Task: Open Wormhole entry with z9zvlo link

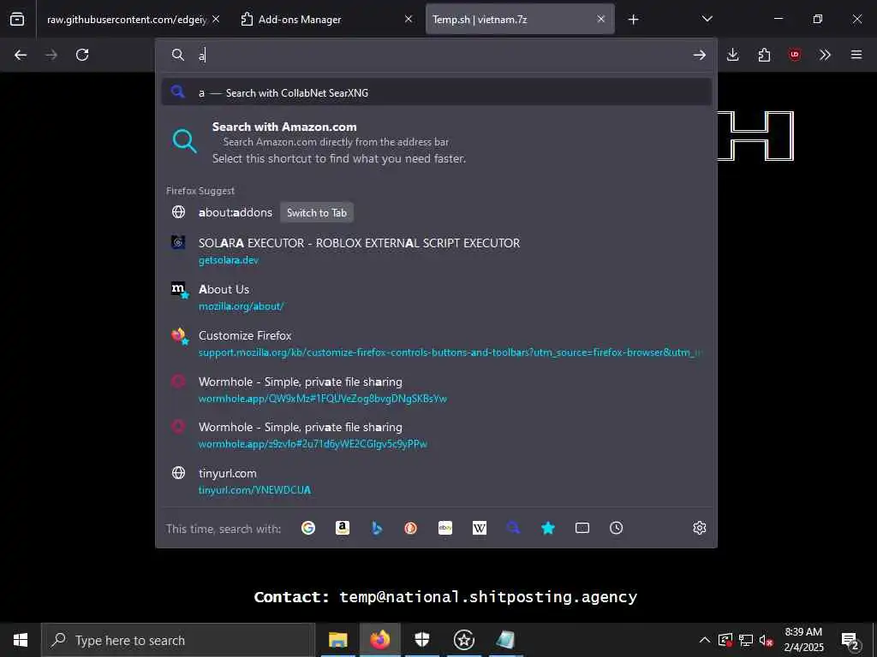Action: click(x=436, y=435)
